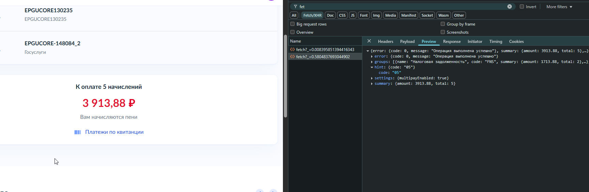The image size is (589, 192).
Task: Filter requests by Manifest
Action: tap(409, 15)
